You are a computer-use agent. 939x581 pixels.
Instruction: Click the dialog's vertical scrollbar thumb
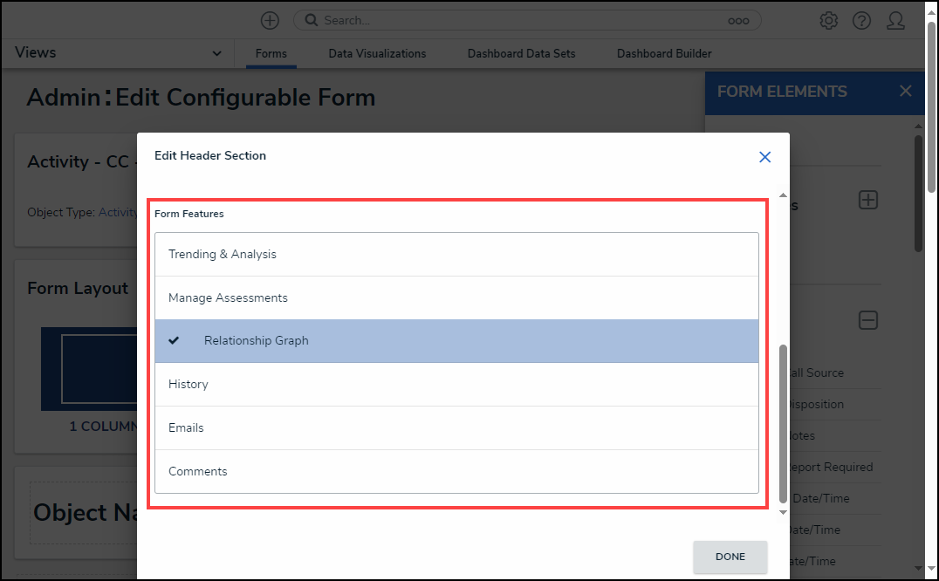pos(783,423)
